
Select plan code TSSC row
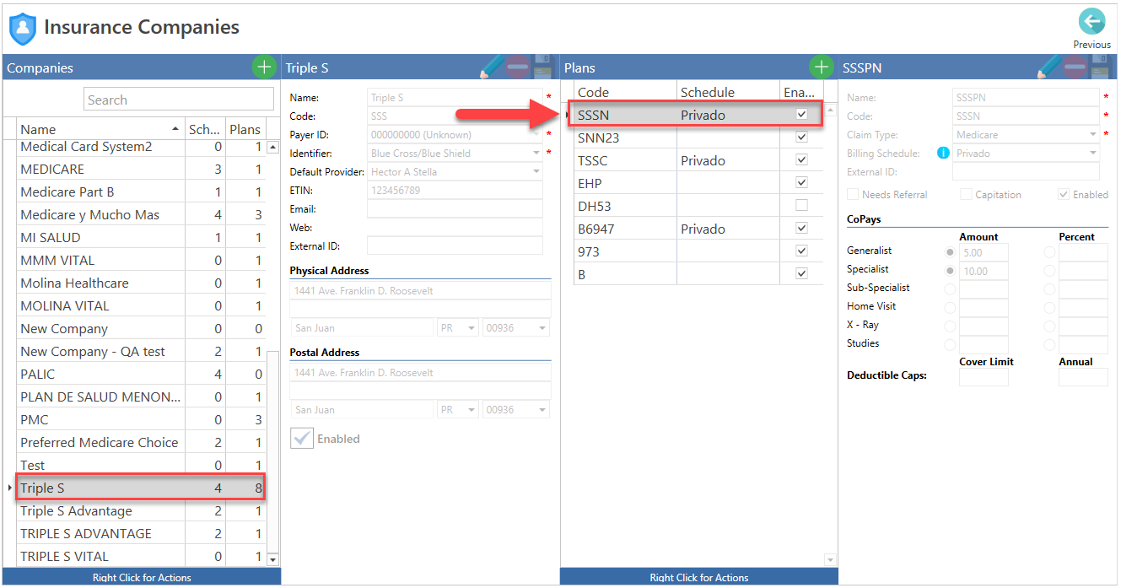698,160
